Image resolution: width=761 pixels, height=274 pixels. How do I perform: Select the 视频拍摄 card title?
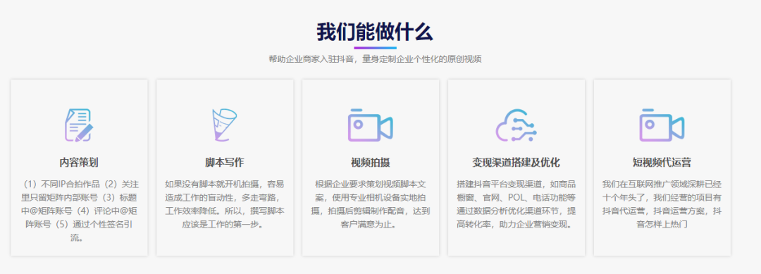pos(371,162)
